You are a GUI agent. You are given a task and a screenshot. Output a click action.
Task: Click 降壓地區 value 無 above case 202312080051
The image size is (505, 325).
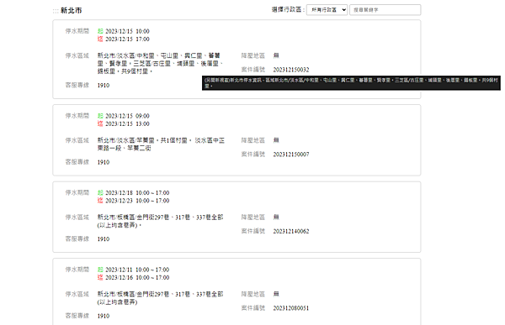pos(276,294)
